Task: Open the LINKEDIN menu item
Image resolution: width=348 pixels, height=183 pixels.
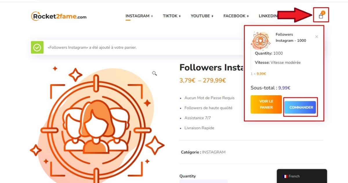Action: tap(269, 16)
